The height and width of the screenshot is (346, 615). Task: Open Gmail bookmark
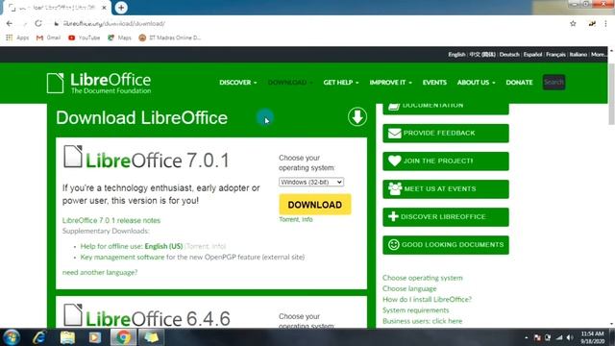click(48, 37)
